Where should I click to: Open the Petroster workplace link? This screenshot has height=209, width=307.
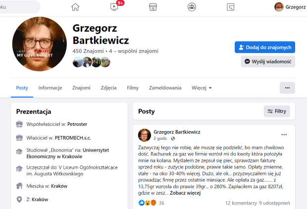click(x=77, y=124)
